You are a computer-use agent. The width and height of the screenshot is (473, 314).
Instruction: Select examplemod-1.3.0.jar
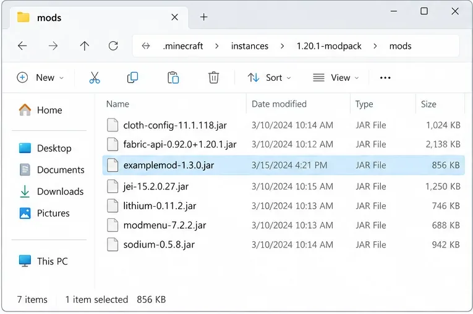click(284, 165)
